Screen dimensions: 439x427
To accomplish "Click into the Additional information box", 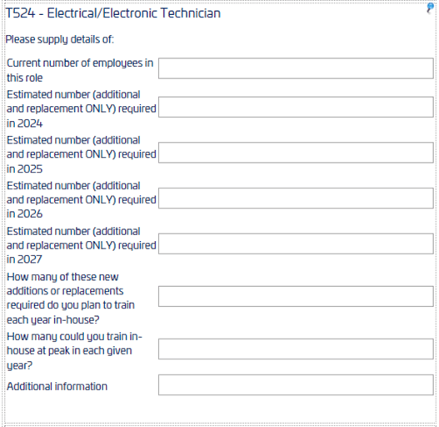I will [296, 385].
